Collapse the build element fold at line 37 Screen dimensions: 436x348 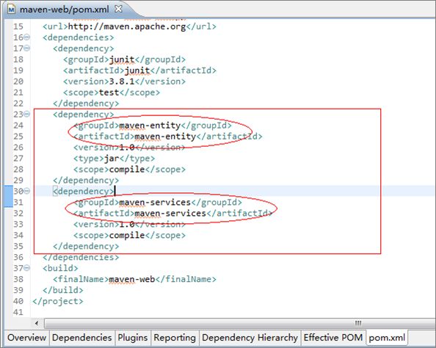[27, 268]
